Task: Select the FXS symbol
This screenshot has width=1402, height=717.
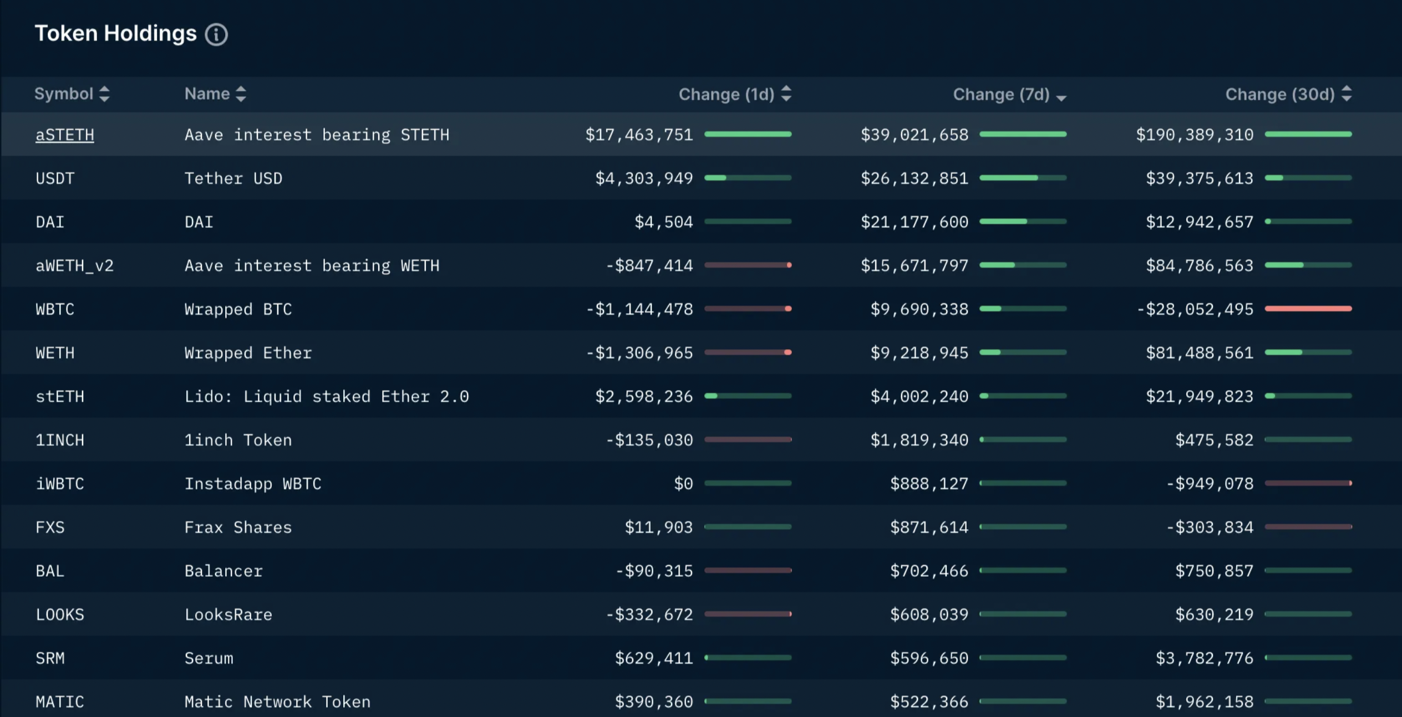Action: click(50, 527)
